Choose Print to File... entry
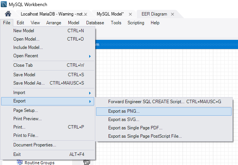238x165 pixels. tap(48, 135)
